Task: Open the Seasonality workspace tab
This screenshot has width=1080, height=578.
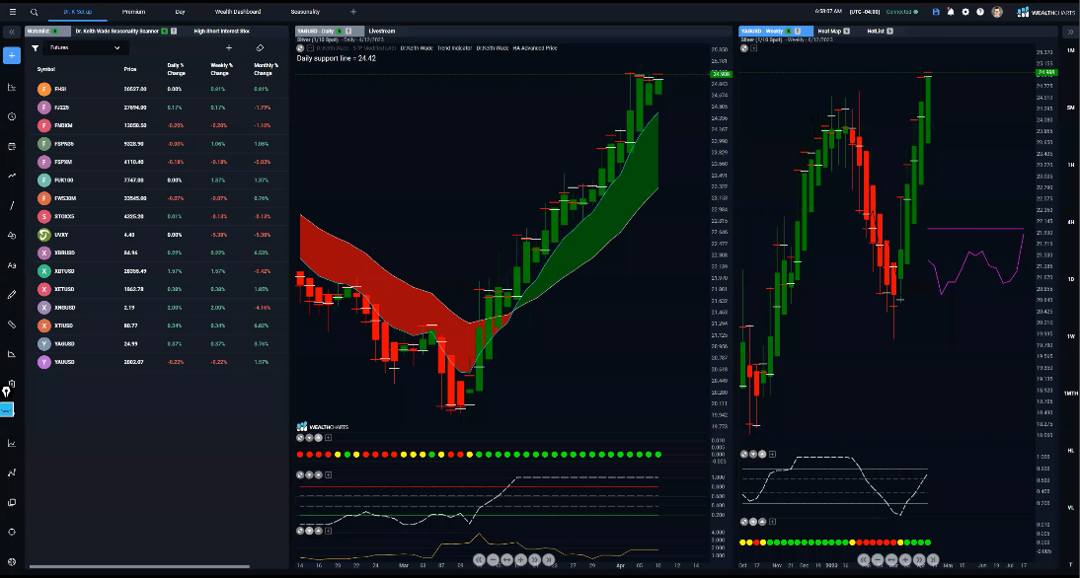Action: (305, 12)
